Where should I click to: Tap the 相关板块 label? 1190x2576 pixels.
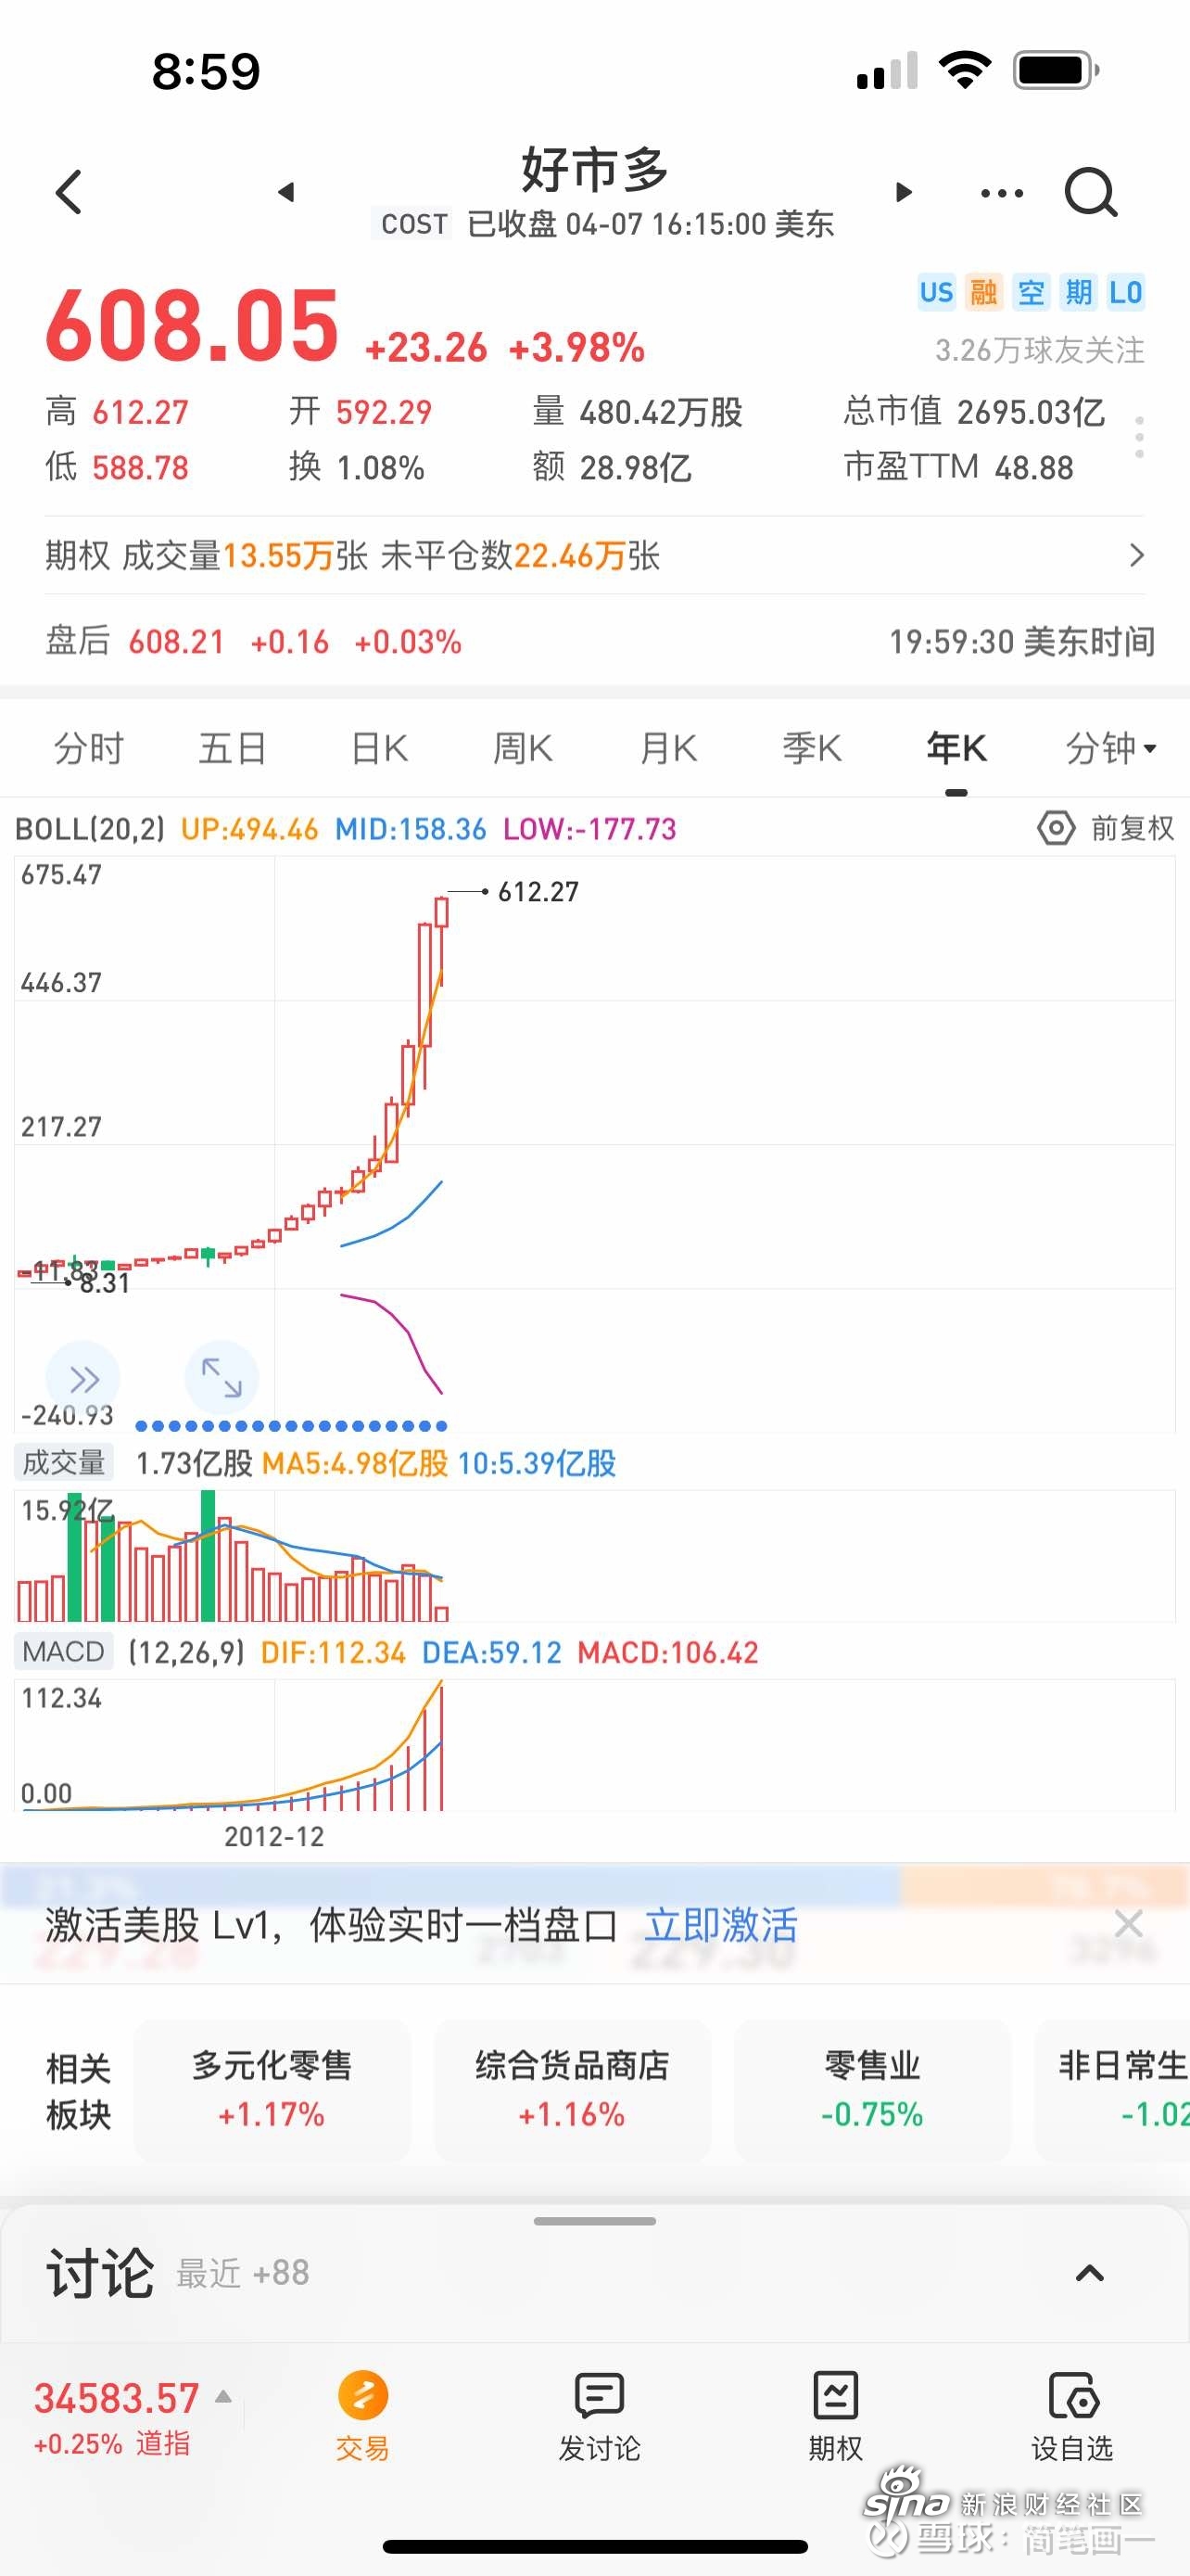[x=78, y=2091]
